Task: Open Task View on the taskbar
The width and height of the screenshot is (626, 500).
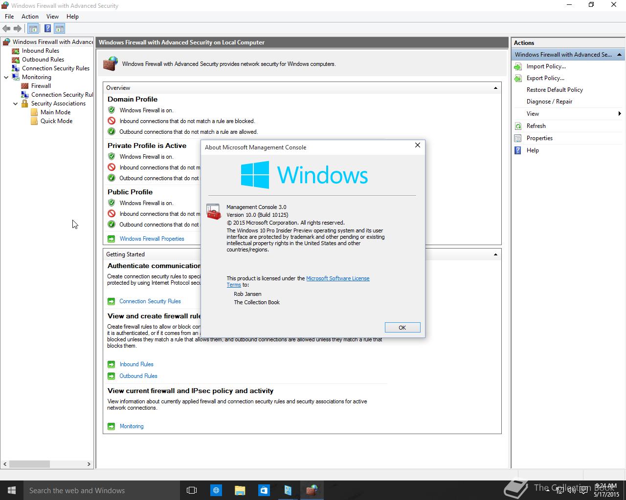Action: (x=192, y=490)
